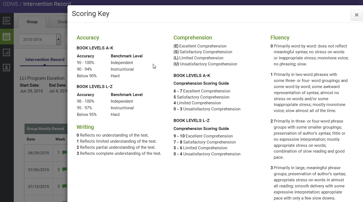Screen dimensions: 363x202
Task: Switch to the Group tab
Action: click(32, 22)
